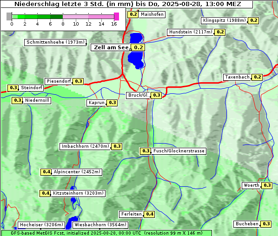Click the Hundstein (2117m) label
Image resolution: width=278 pixels, height=236 pixels.
[x=191, y=32]
